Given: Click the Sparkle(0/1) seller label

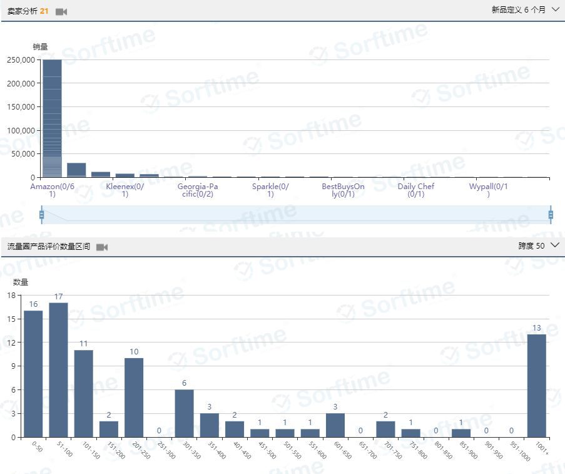Looking at the screenshot, I should click(x=270, y=190).
